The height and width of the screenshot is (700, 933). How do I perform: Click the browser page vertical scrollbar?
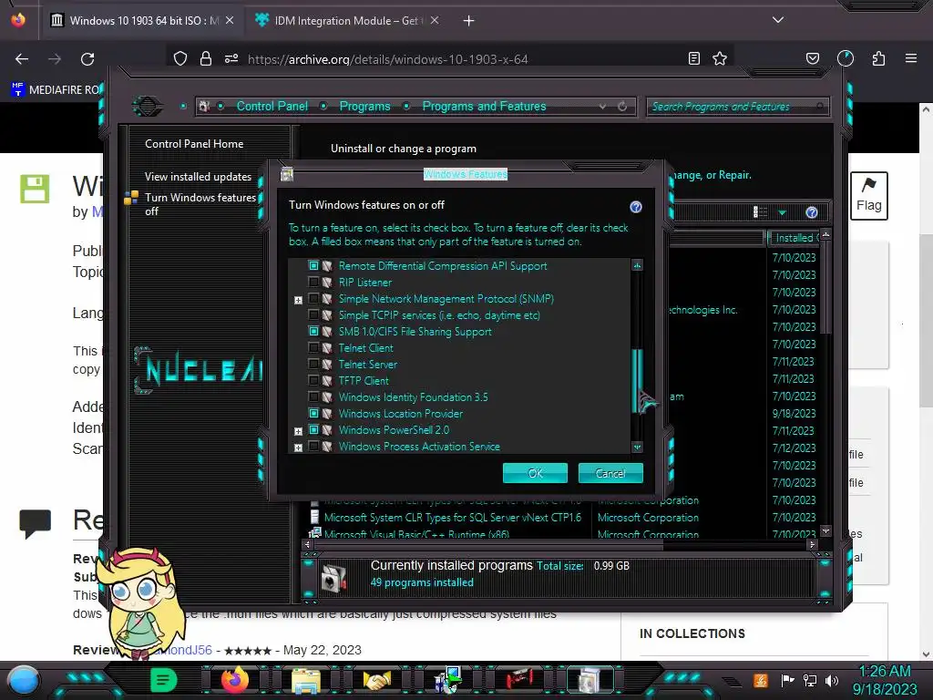[926, 322]
